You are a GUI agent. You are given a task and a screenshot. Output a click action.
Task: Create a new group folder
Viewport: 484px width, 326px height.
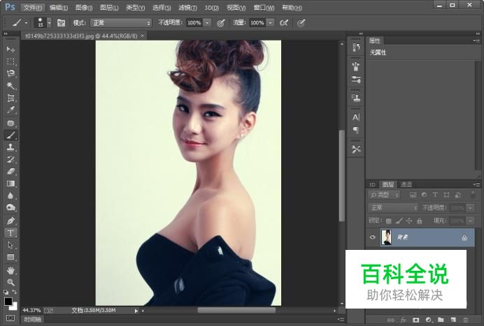coord(441,320)
